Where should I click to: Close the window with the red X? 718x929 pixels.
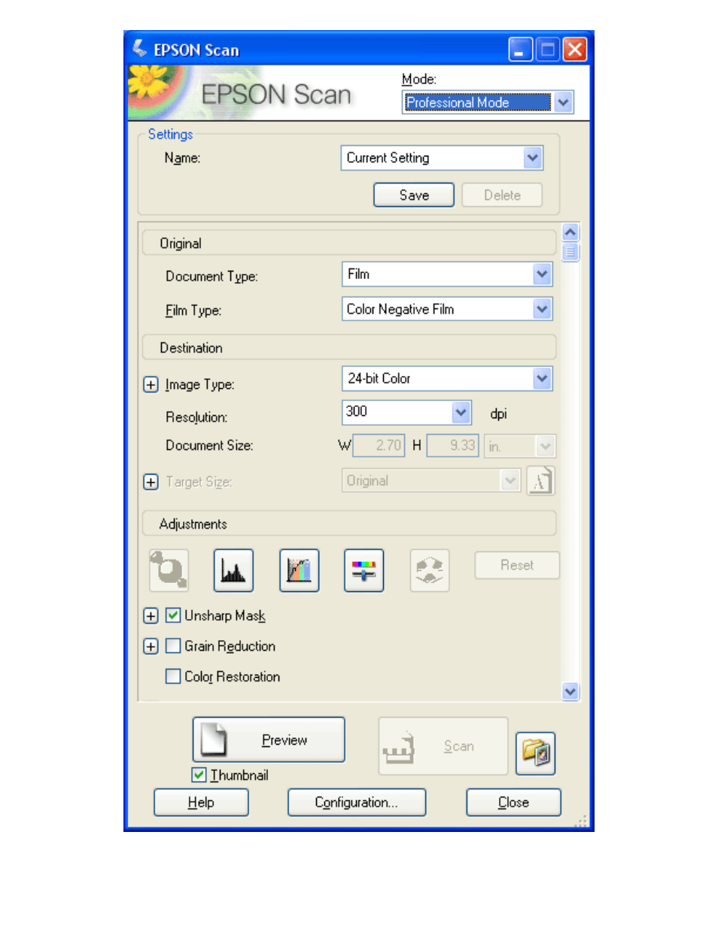point(575,50)
